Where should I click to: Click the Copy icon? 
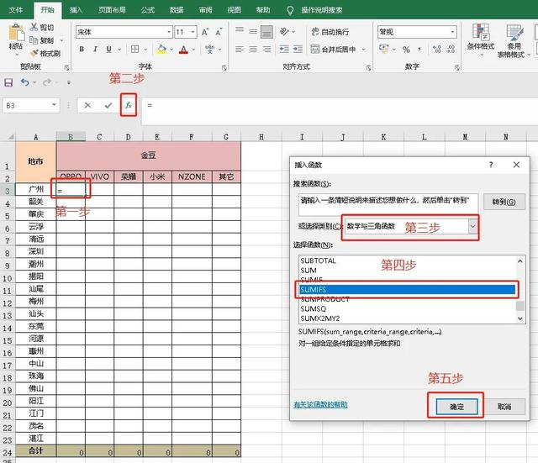(x=34, y=40)
